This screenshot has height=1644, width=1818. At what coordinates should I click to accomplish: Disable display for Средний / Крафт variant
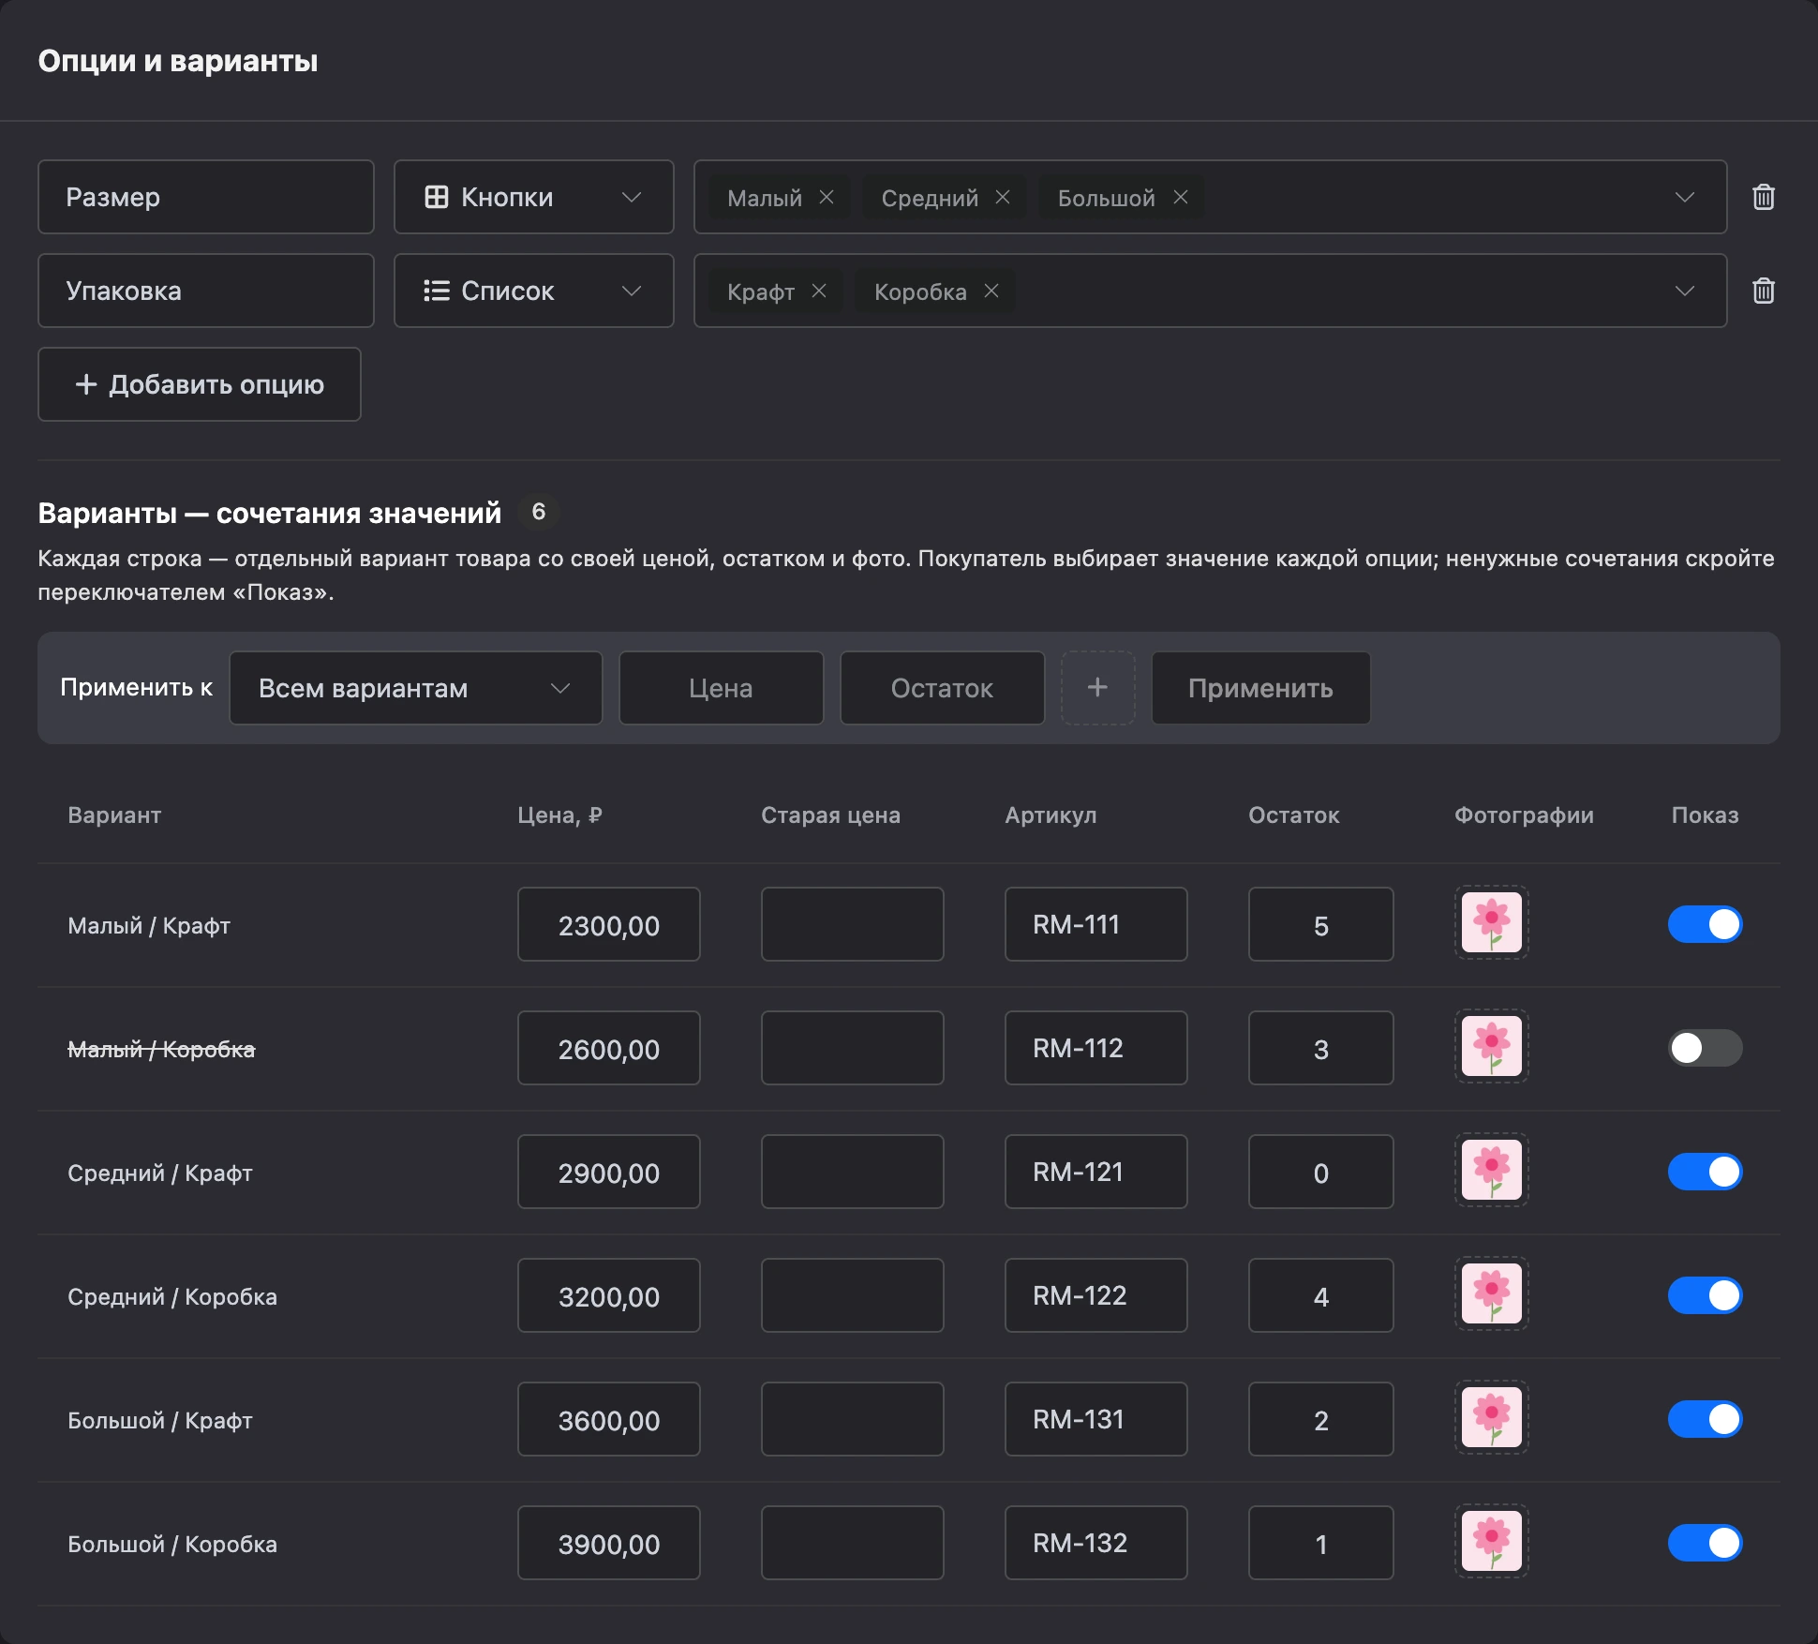click(x=1705, y=1172)
